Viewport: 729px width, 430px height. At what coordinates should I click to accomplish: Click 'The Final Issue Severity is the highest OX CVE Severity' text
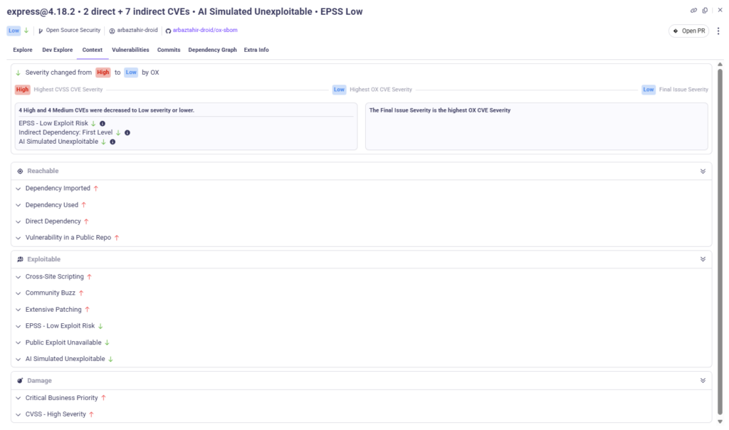click(x=440, y=110)
